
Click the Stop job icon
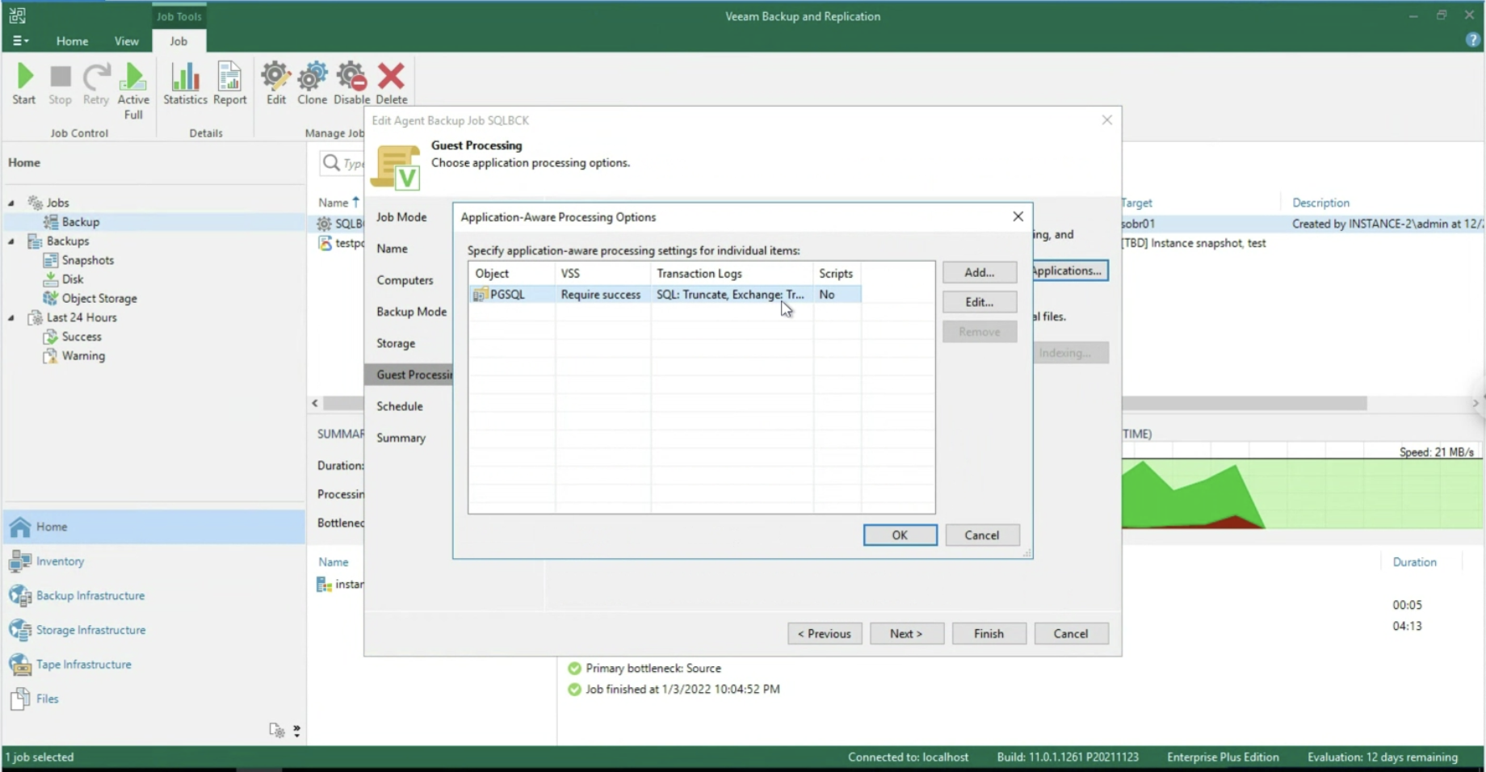click(x=60, y=84)
